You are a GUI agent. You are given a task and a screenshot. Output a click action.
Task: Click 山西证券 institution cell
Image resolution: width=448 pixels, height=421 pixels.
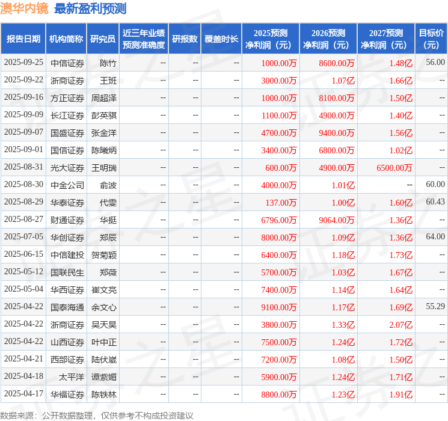point(67,342)
